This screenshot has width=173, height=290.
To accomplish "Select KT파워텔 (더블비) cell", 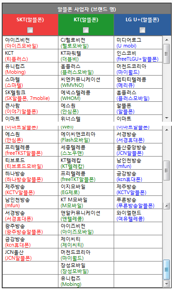I will [x=86, y=56].
